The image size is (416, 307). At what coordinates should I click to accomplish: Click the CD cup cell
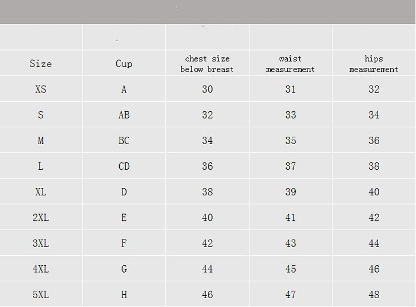pyautogui.click(x=124, y=166)
